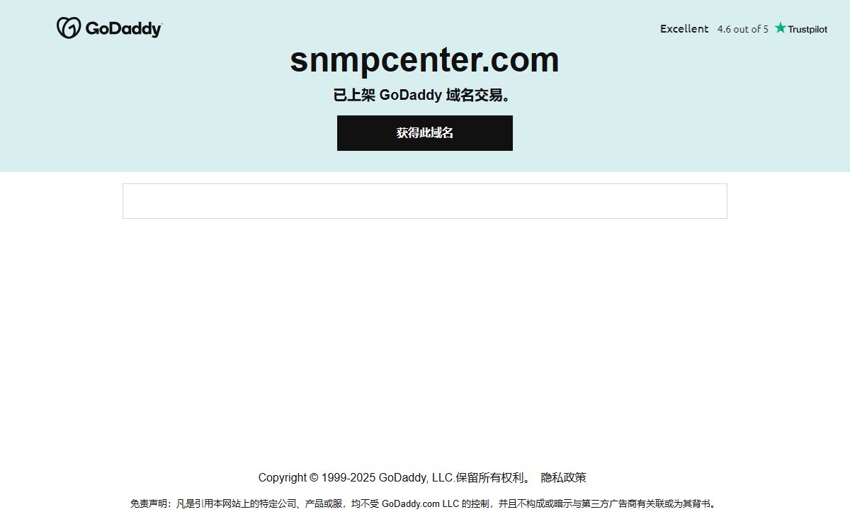
Task: Click the GoDaddy heart logo icon
Action: pos(69,28)
